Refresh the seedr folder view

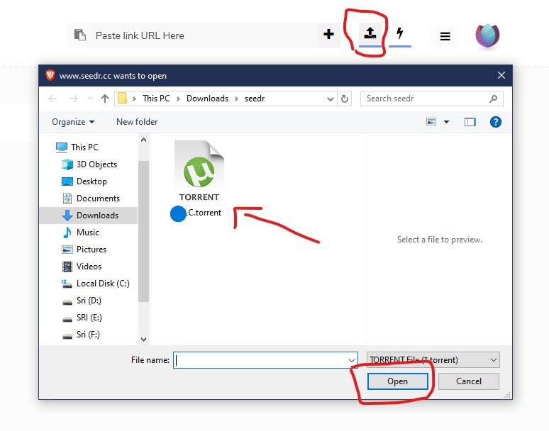click(345, 99)
